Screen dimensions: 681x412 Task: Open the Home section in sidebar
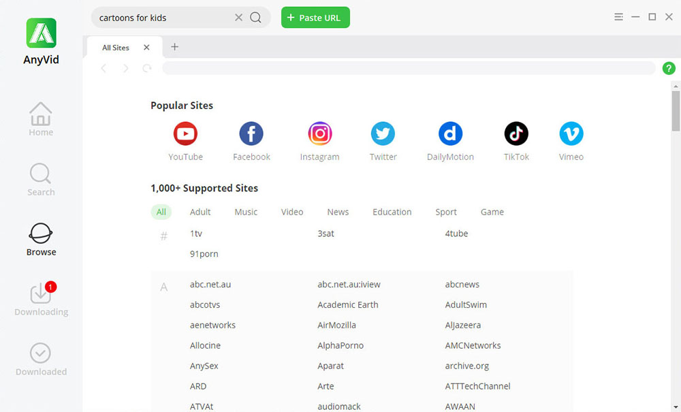(x=41, y=119)
